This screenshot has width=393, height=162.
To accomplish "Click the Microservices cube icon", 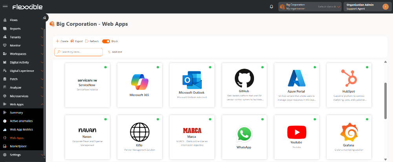I will 5,96.
